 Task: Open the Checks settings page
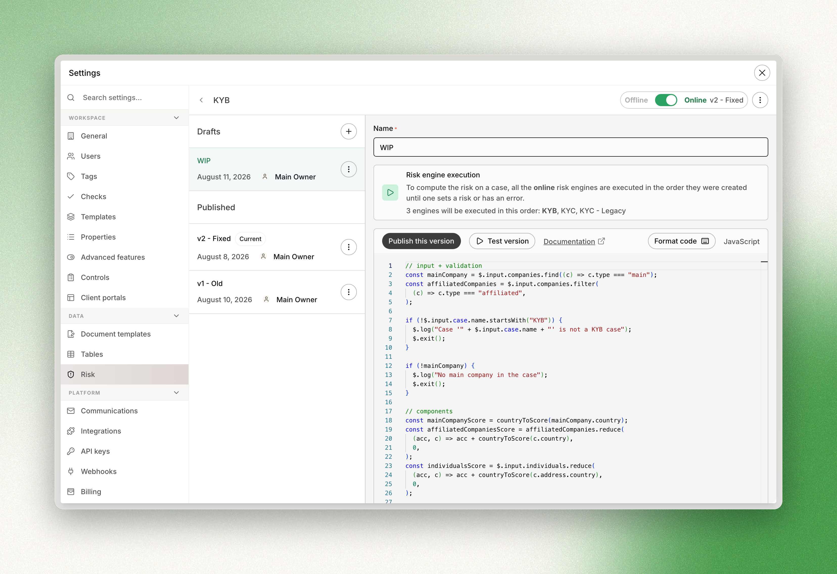(x=125, y=196)
